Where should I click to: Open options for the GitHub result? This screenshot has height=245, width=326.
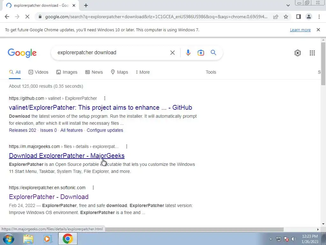pos(104,98)
